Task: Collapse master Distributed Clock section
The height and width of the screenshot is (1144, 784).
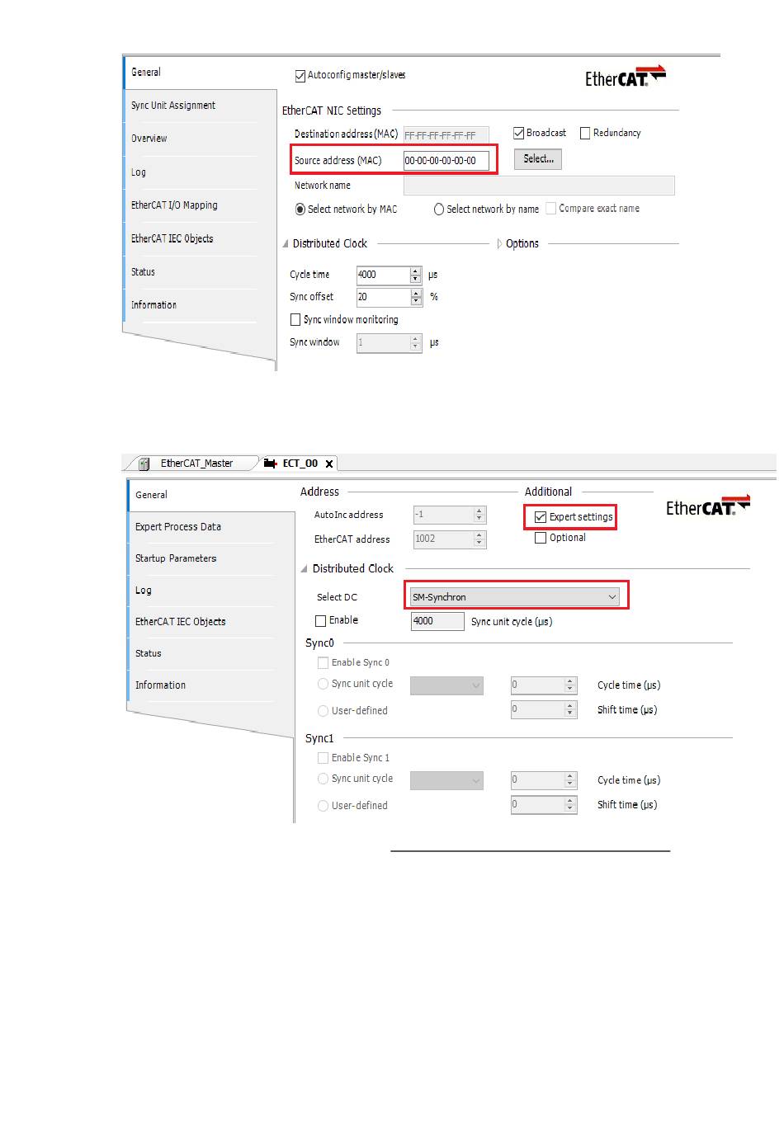Action: [286, 244]
